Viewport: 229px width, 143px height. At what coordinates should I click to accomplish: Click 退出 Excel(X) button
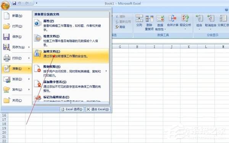98,109
